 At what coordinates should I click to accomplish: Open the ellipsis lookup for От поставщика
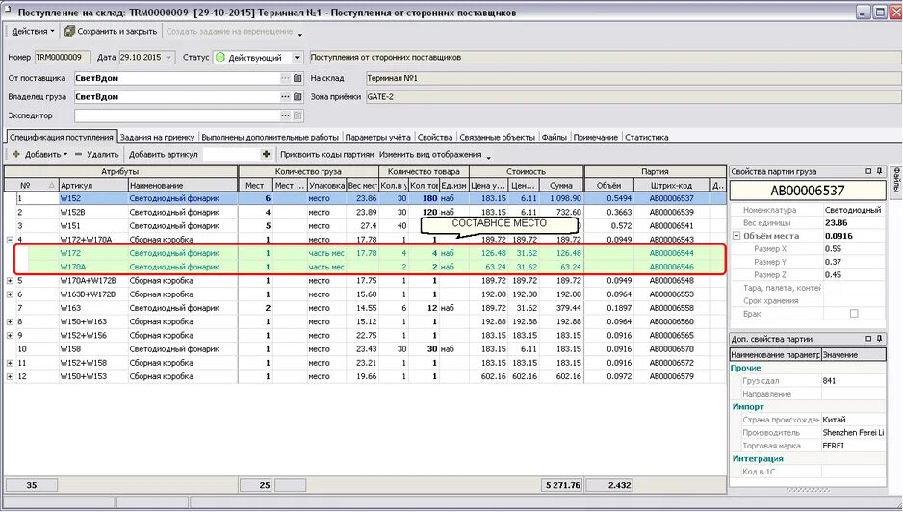pyautogui.click(x=285, y=78)
